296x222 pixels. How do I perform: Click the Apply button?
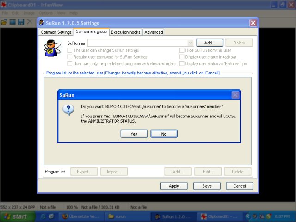click(174, 186)
